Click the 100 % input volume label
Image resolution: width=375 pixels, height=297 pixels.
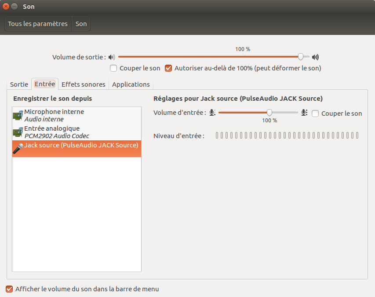point(269,121)
